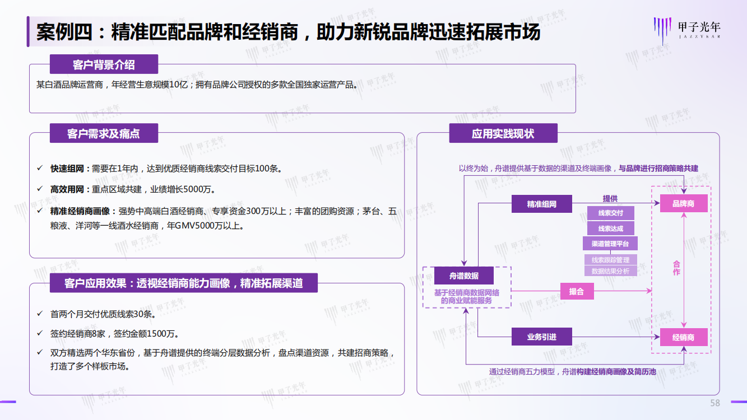The image size is (747, 420).
Task: Select the caption starting 通过经销商五力模型
Action: coord(572,371)
